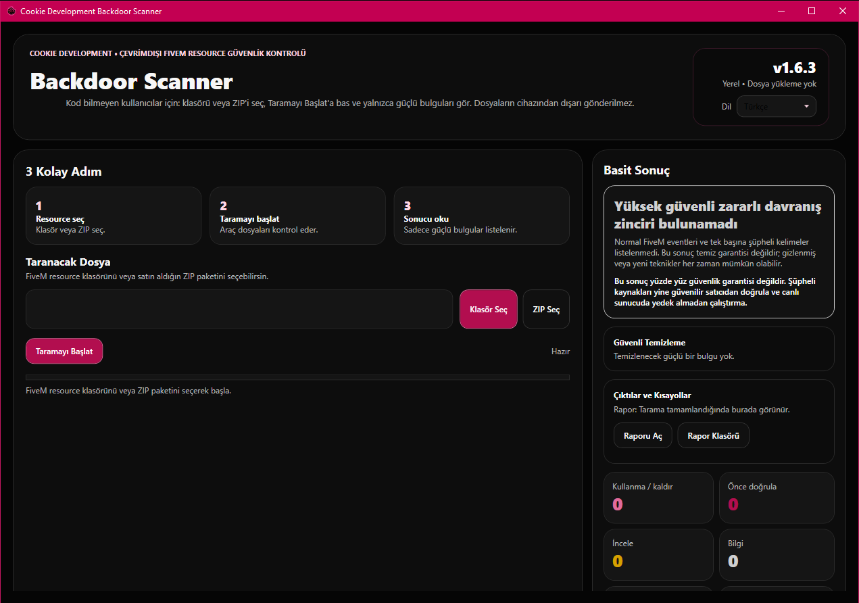Click the Backdoor Scanner heading
Viewport: 859px width, 603px height.
pyautogui.click(x=131, y=81)
